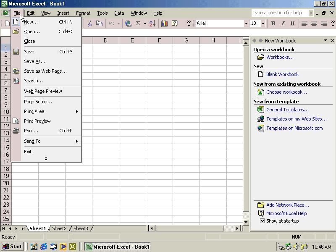
Task: Click the New document icon in File menu
Action: point(16,22)
